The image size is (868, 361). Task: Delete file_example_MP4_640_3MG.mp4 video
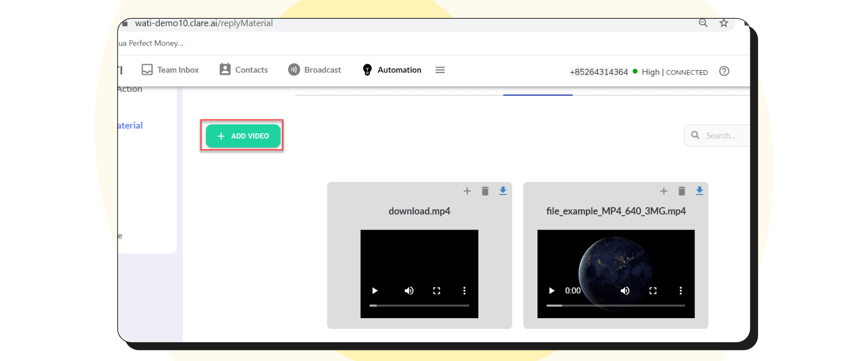pos(681,191)
